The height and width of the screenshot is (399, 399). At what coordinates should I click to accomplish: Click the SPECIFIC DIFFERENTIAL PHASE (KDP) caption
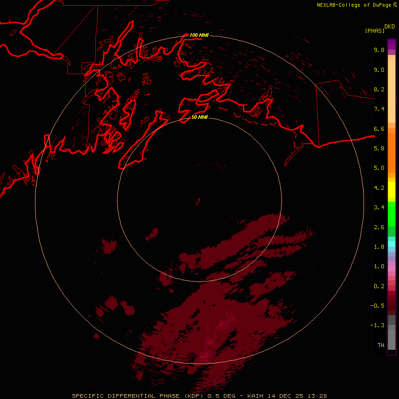tap(138, 396)
